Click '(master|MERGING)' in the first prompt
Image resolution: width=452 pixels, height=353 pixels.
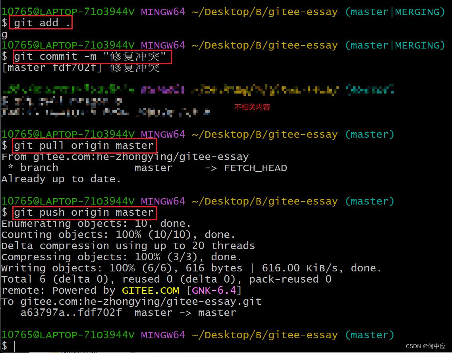click(395, 12)
